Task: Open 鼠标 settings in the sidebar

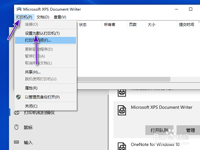Action: [x=28, y=127]
